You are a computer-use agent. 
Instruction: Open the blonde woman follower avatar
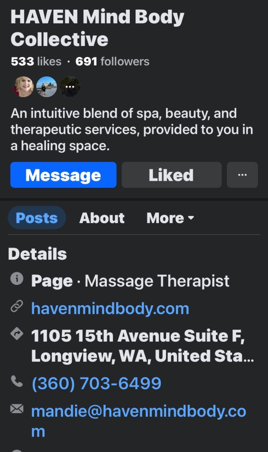(x=23, y=87)
